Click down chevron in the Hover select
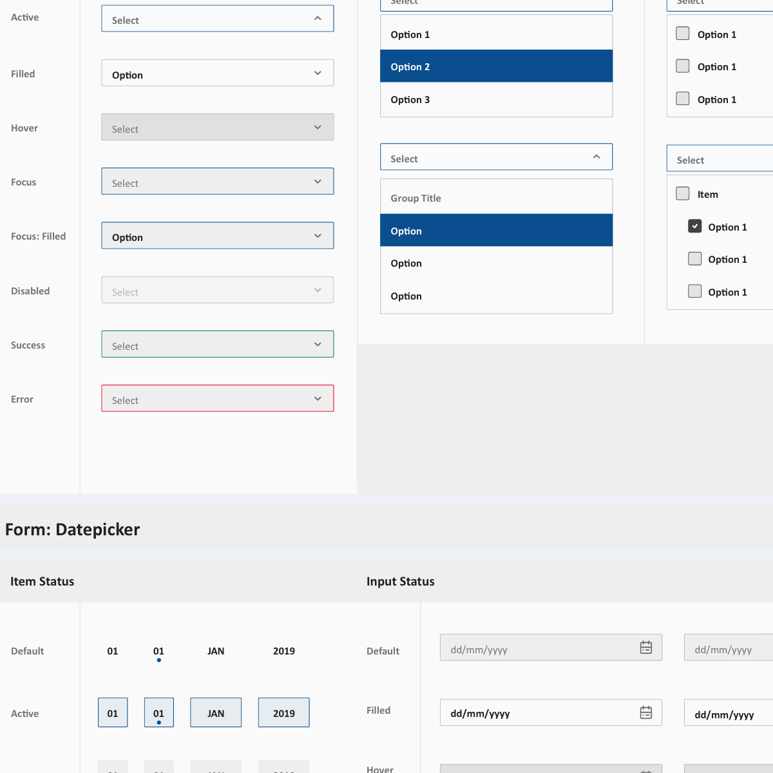773x773 pixels. point(318,128)
